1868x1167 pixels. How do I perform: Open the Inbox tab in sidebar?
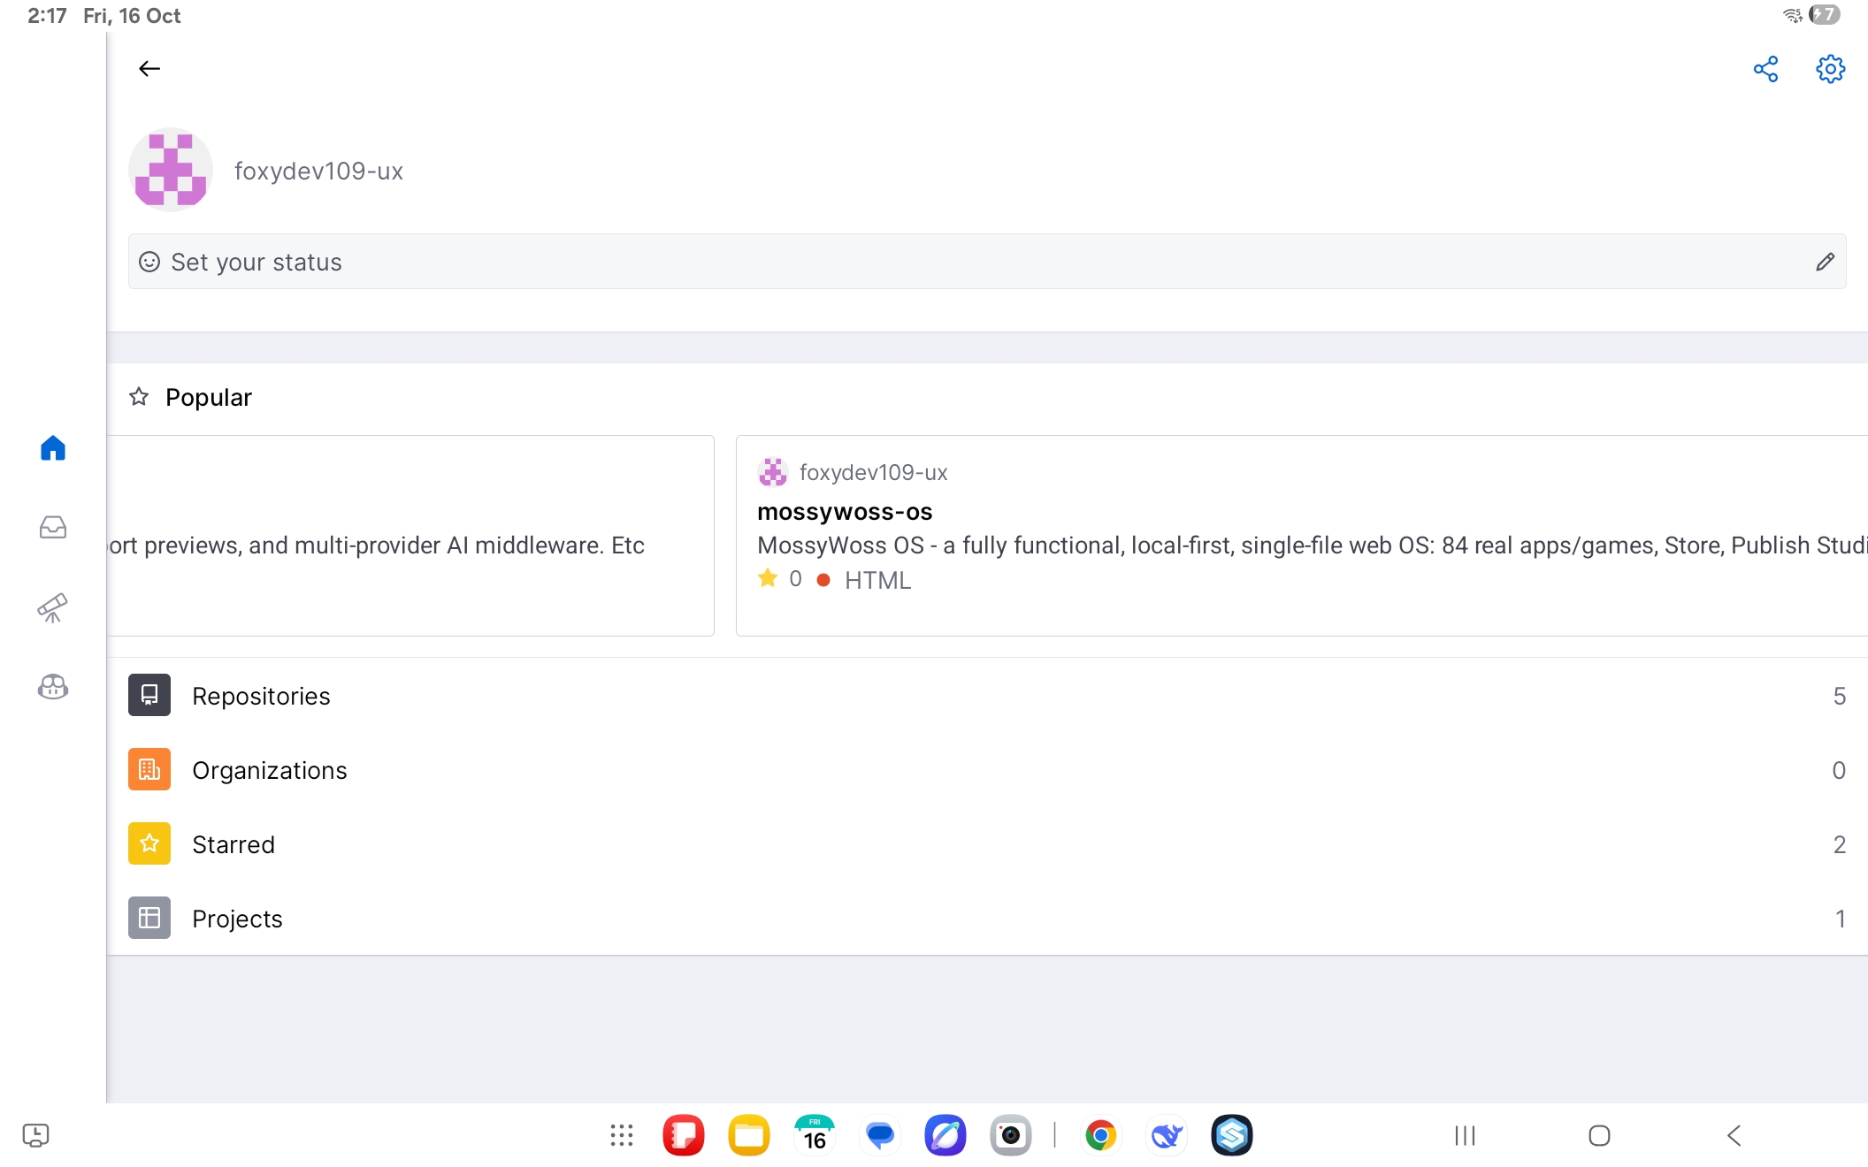pos(53,528)
